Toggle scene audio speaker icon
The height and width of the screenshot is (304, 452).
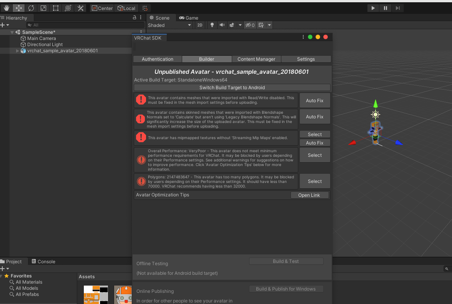point(222,25)
